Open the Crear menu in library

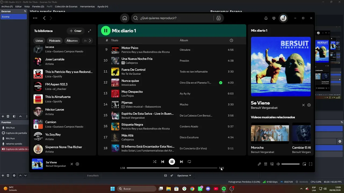coord(76,31)
